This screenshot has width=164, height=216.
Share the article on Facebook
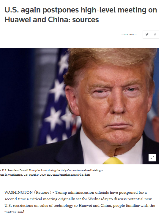(x=155, y=34)
